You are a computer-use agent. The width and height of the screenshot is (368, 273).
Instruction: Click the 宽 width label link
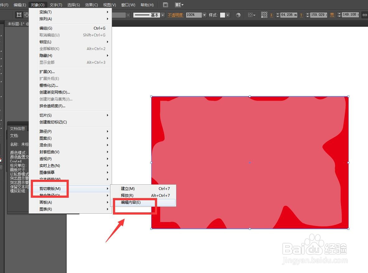click(332, 15)
